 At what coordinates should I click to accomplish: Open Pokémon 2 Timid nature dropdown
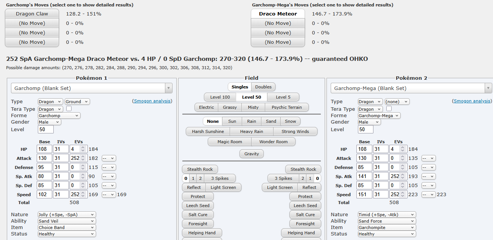pyautogui.click(x=387, y=214)
